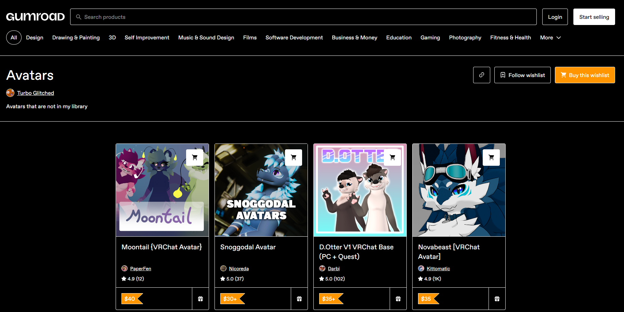Click Kittomatic creator avatar icon
624x312 pixels.
421,269
